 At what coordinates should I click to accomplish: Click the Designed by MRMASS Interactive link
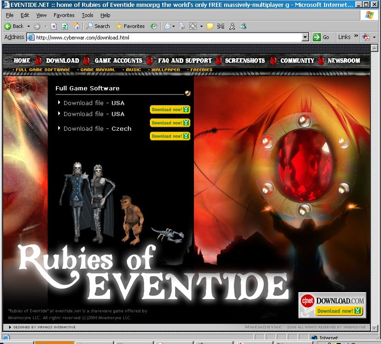pos(44,327)
